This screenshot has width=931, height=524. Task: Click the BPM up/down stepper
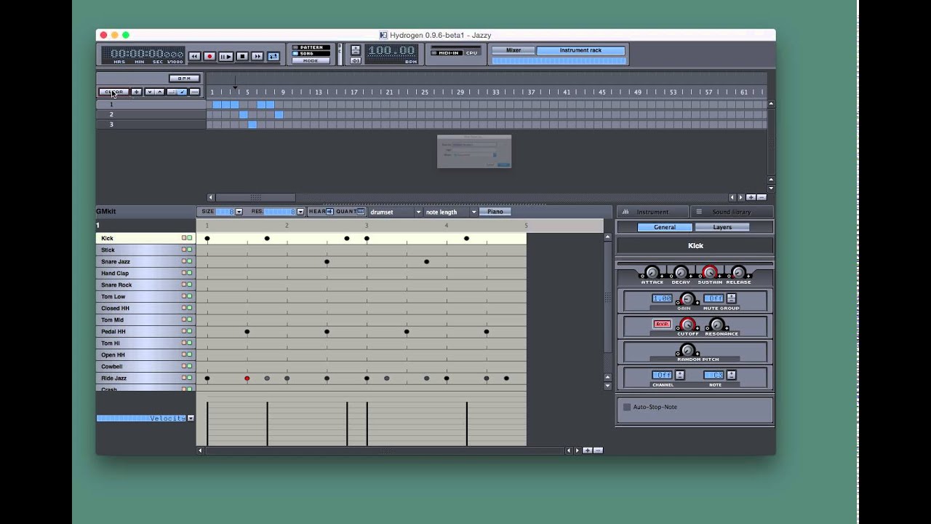356,49
